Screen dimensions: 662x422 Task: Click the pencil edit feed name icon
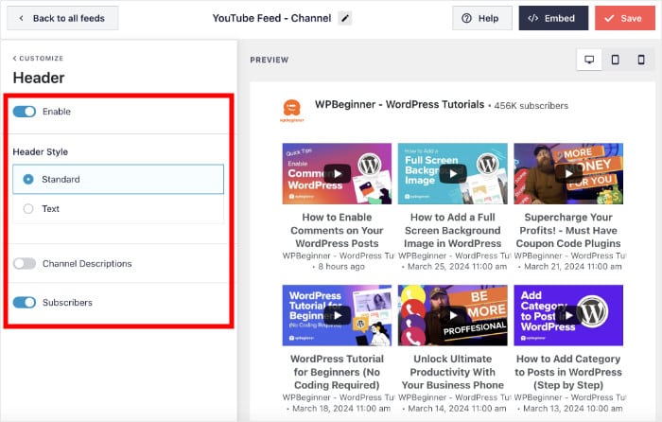[345, 18]
